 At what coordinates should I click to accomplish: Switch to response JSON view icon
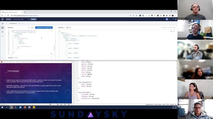point(68,27)
